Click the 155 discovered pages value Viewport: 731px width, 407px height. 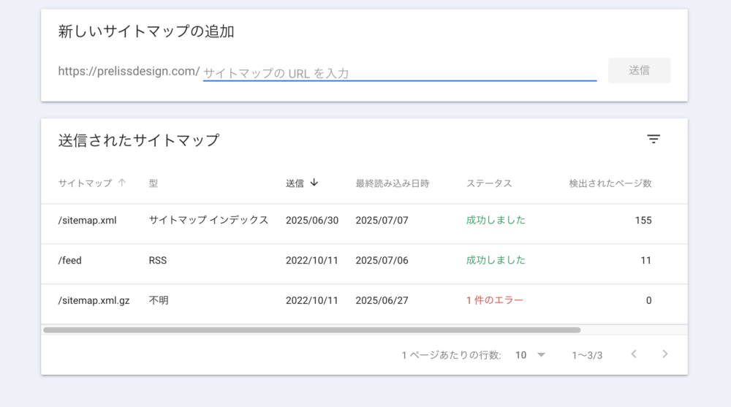click(x=643, y=220)
